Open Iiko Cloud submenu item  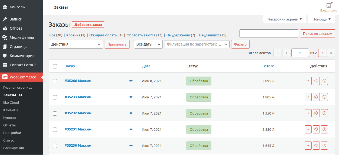11,103
